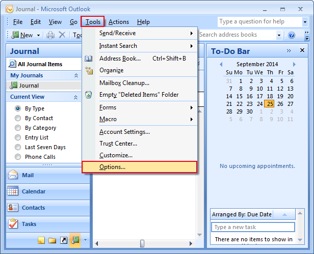
Task: Click the Outlook title bar icon
Action: [9, 9]
